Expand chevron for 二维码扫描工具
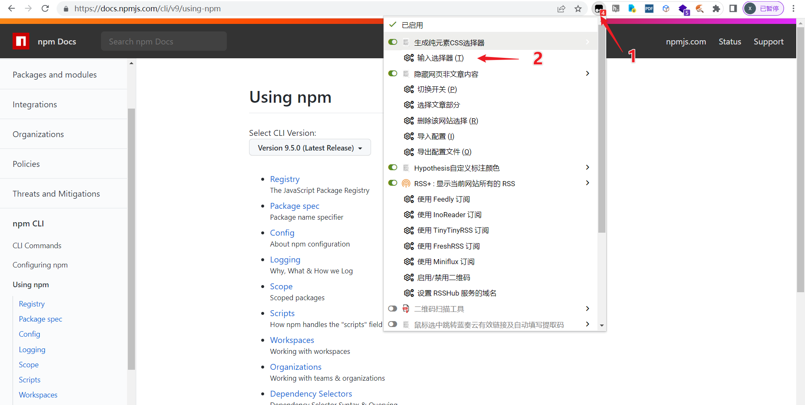 pyautogui.click(x=587, y=309)
